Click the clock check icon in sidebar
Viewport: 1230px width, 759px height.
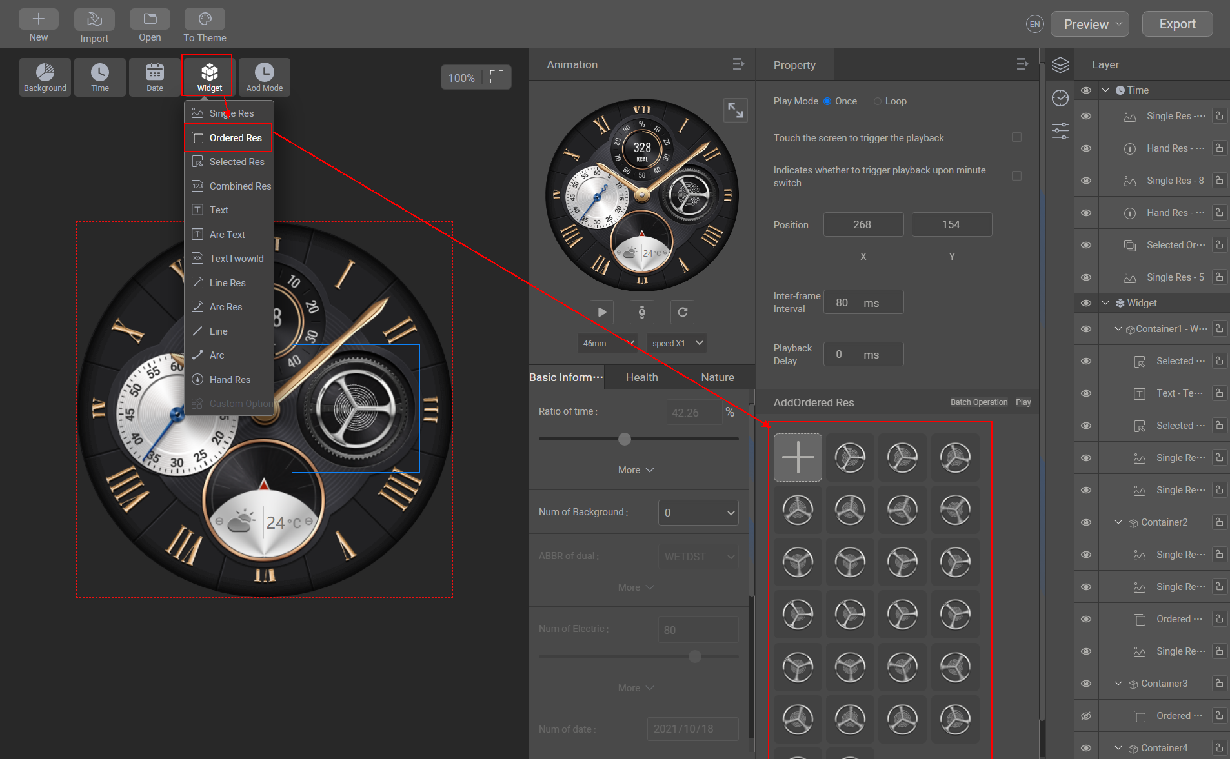tap(1060, 98)
